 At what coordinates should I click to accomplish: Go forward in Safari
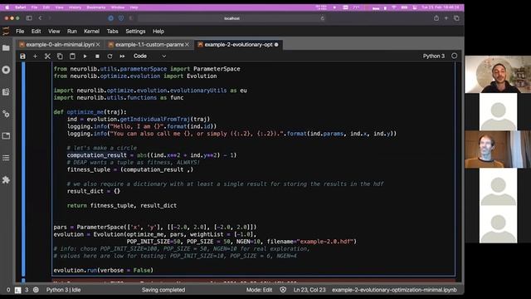pyautogui.click(x=50, y=18)
